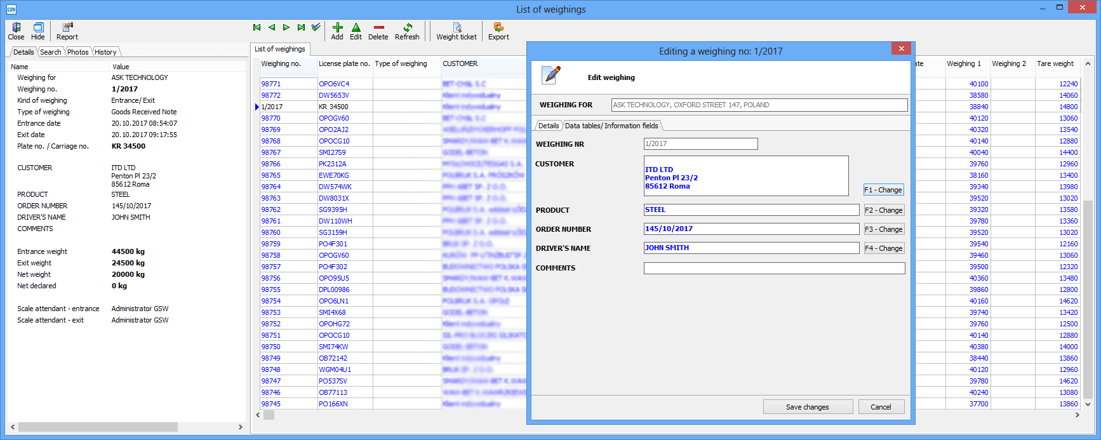Switch to the Search tab
Image resolution: width=1101 pixels, height=440 pixels.
(51, 52)
